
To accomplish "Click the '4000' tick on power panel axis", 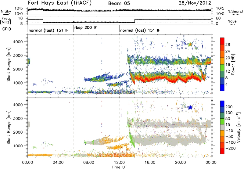I will tap(18, 42).
